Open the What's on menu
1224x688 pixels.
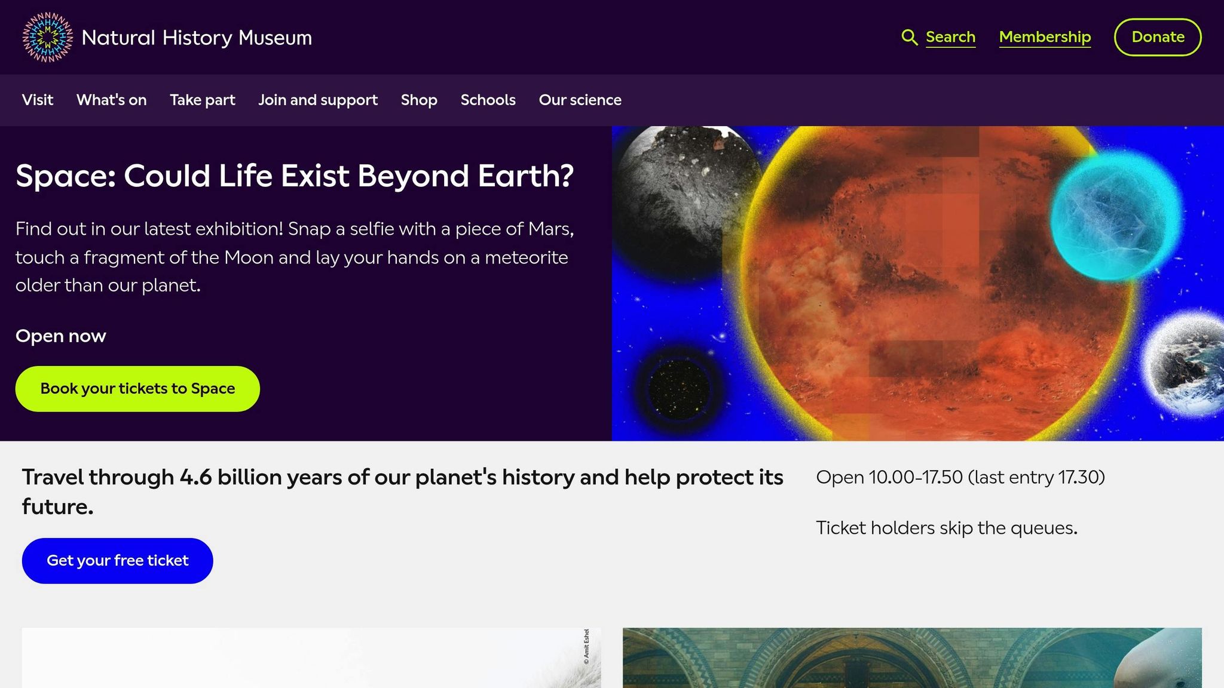(111, 100)
